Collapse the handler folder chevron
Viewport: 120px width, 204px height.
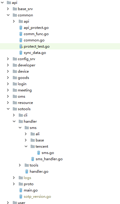(x=14, y=122)
